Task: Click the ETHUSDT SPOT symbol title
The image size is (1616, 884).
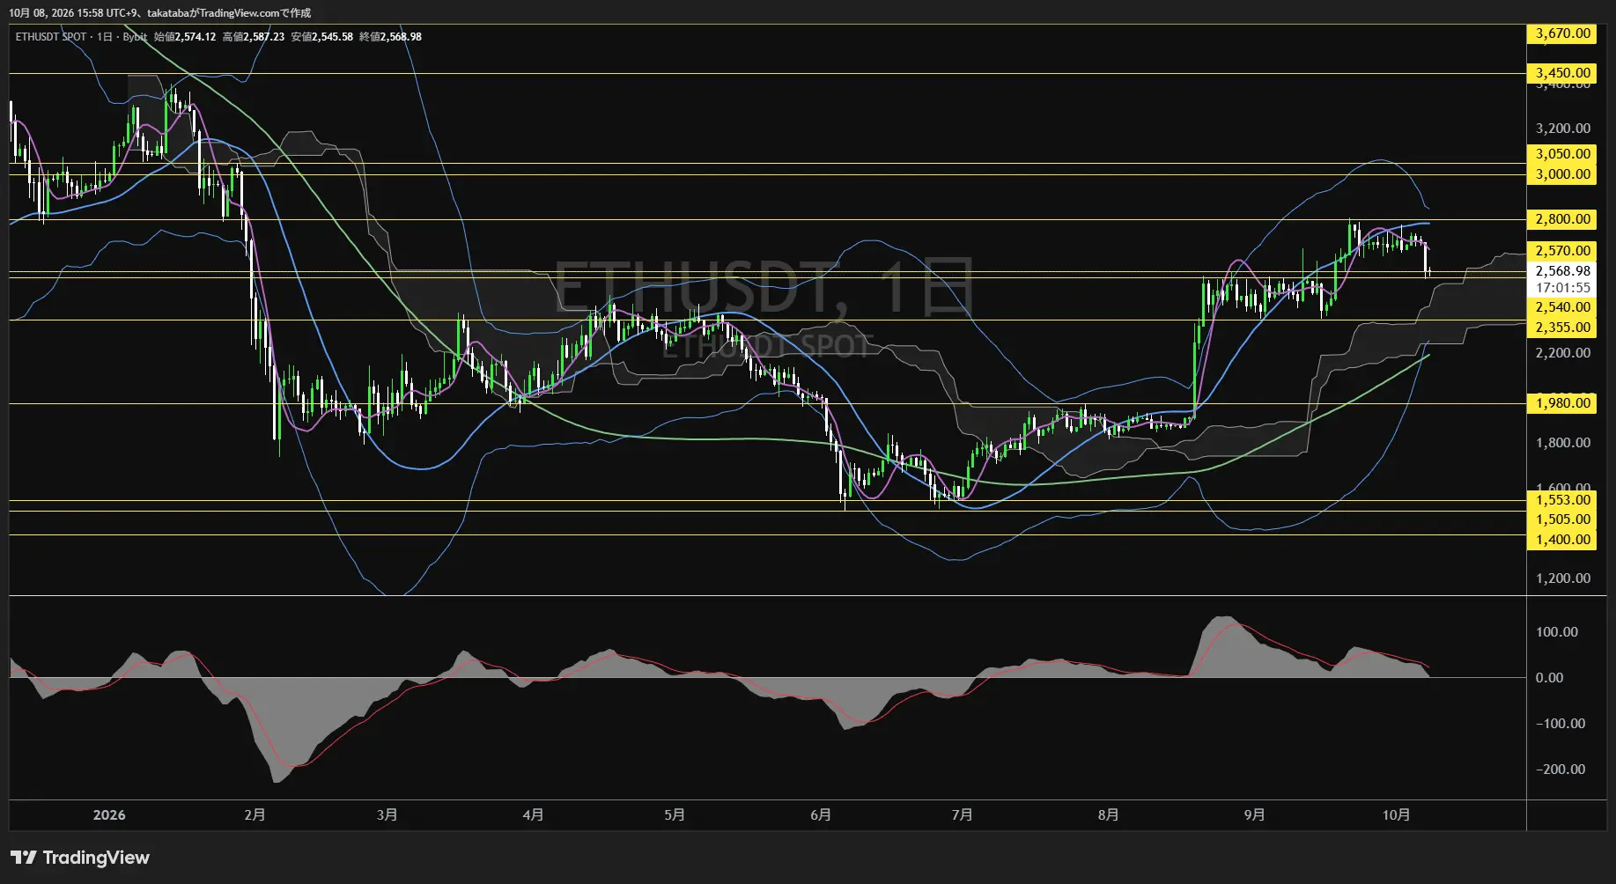Action: coord(51,37)
